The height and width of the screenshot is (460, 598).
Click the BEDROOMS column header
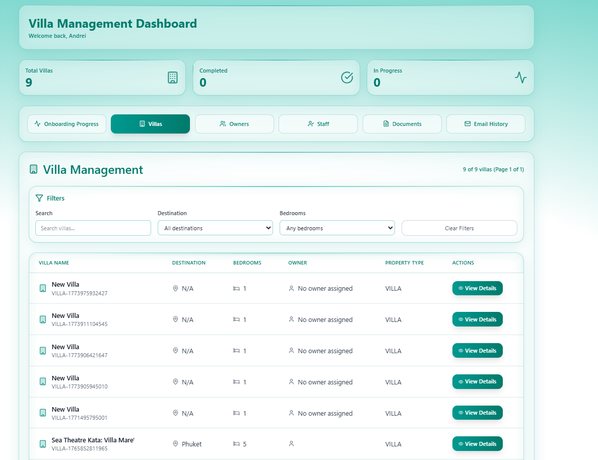(247, 263)
